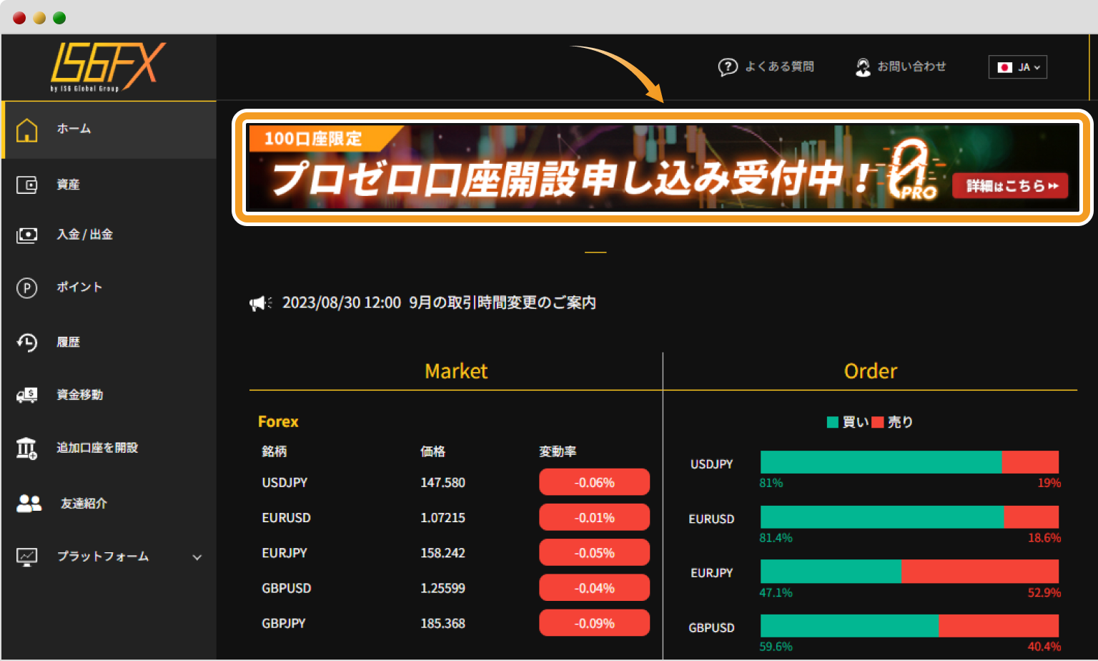1098x661 pixels.
Task: Click the home house icon in sidebar
Action: pos(27,129)
